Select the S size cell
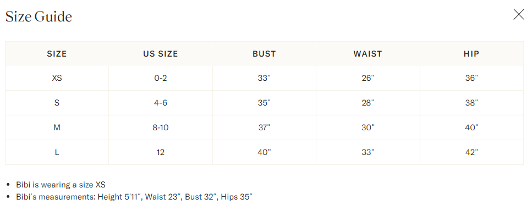527x210 pixels. pos(57,103)
